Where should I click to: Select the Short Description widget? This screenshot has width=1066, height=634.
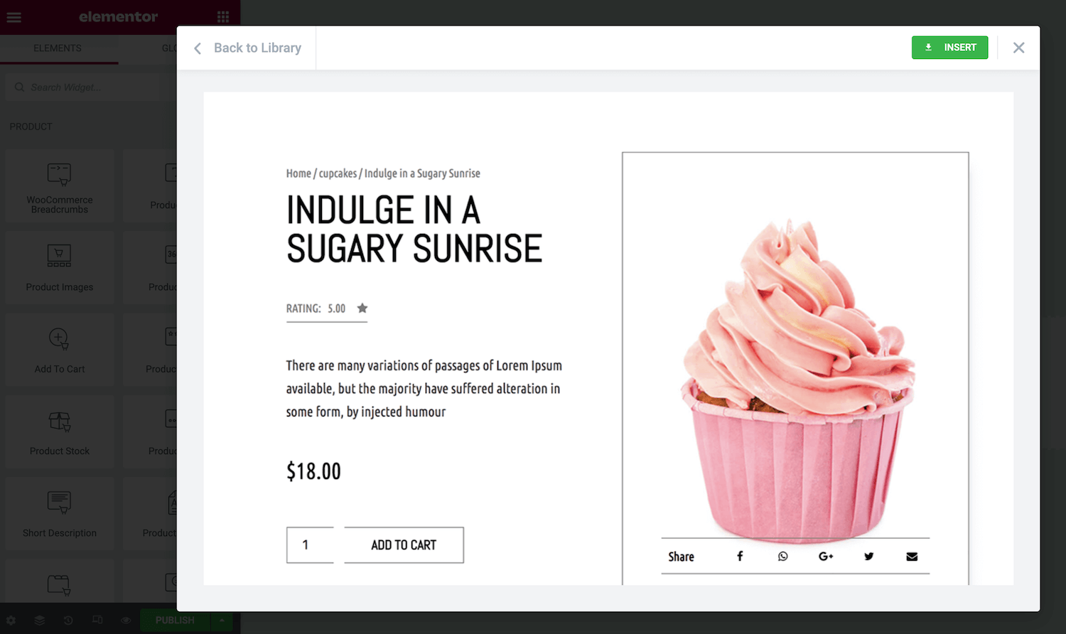tap(60, 514)
